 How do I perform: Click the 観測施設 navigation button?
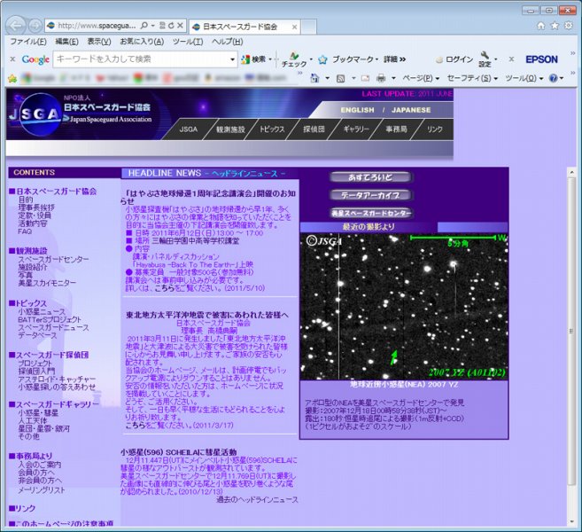tap(230, 129)
